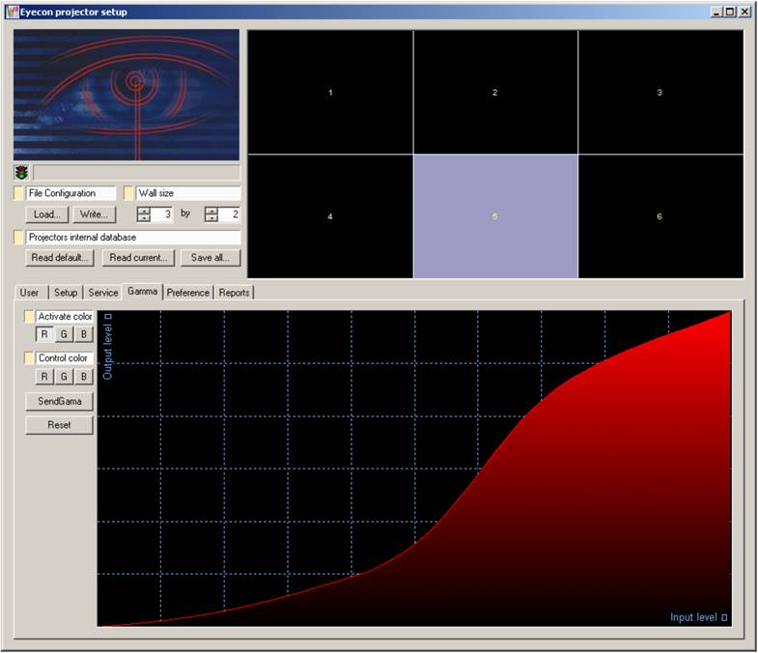Viewport: 758px width, 653px height.
Task: Click the Output level axis handle
Action: tap(108, 317)
